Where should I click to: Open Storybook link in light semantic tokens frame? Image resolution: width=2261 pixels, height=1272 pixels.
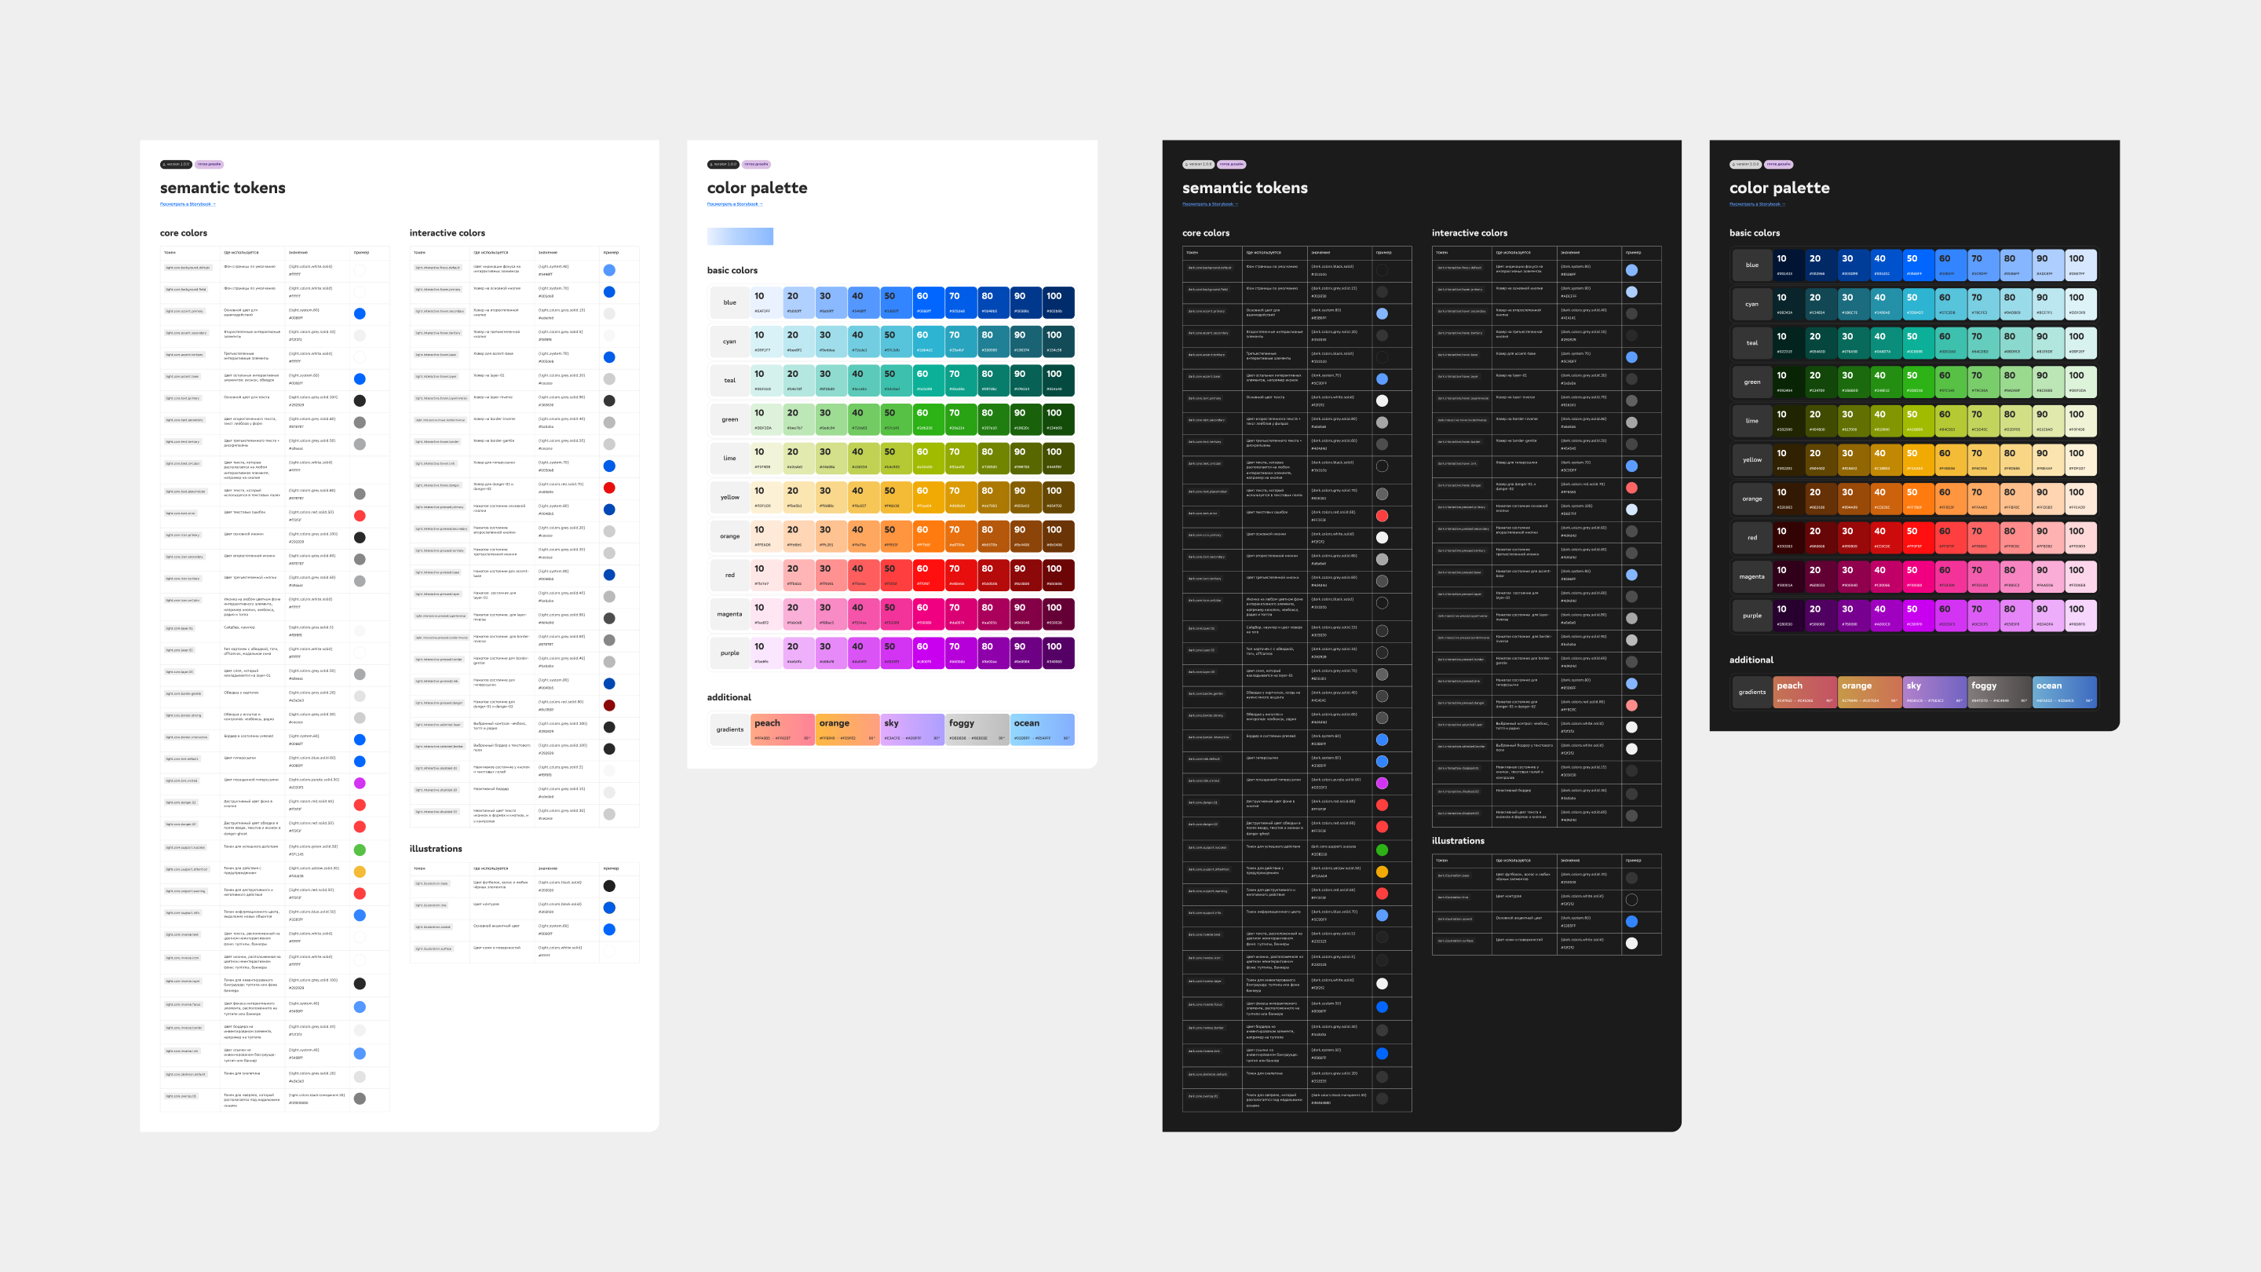point(187,203)
